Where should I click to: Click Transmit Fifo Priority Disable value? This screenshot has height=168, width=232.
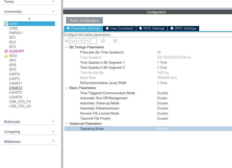162,118
